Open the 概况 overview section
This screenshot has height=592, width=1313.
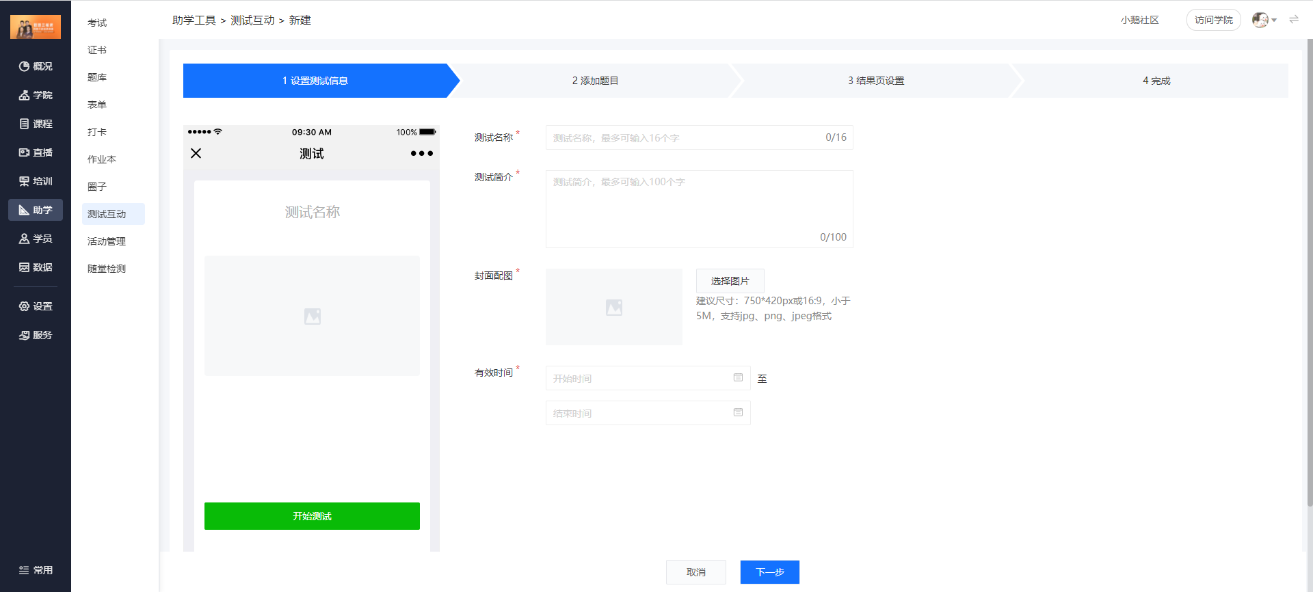click(36, 66)
